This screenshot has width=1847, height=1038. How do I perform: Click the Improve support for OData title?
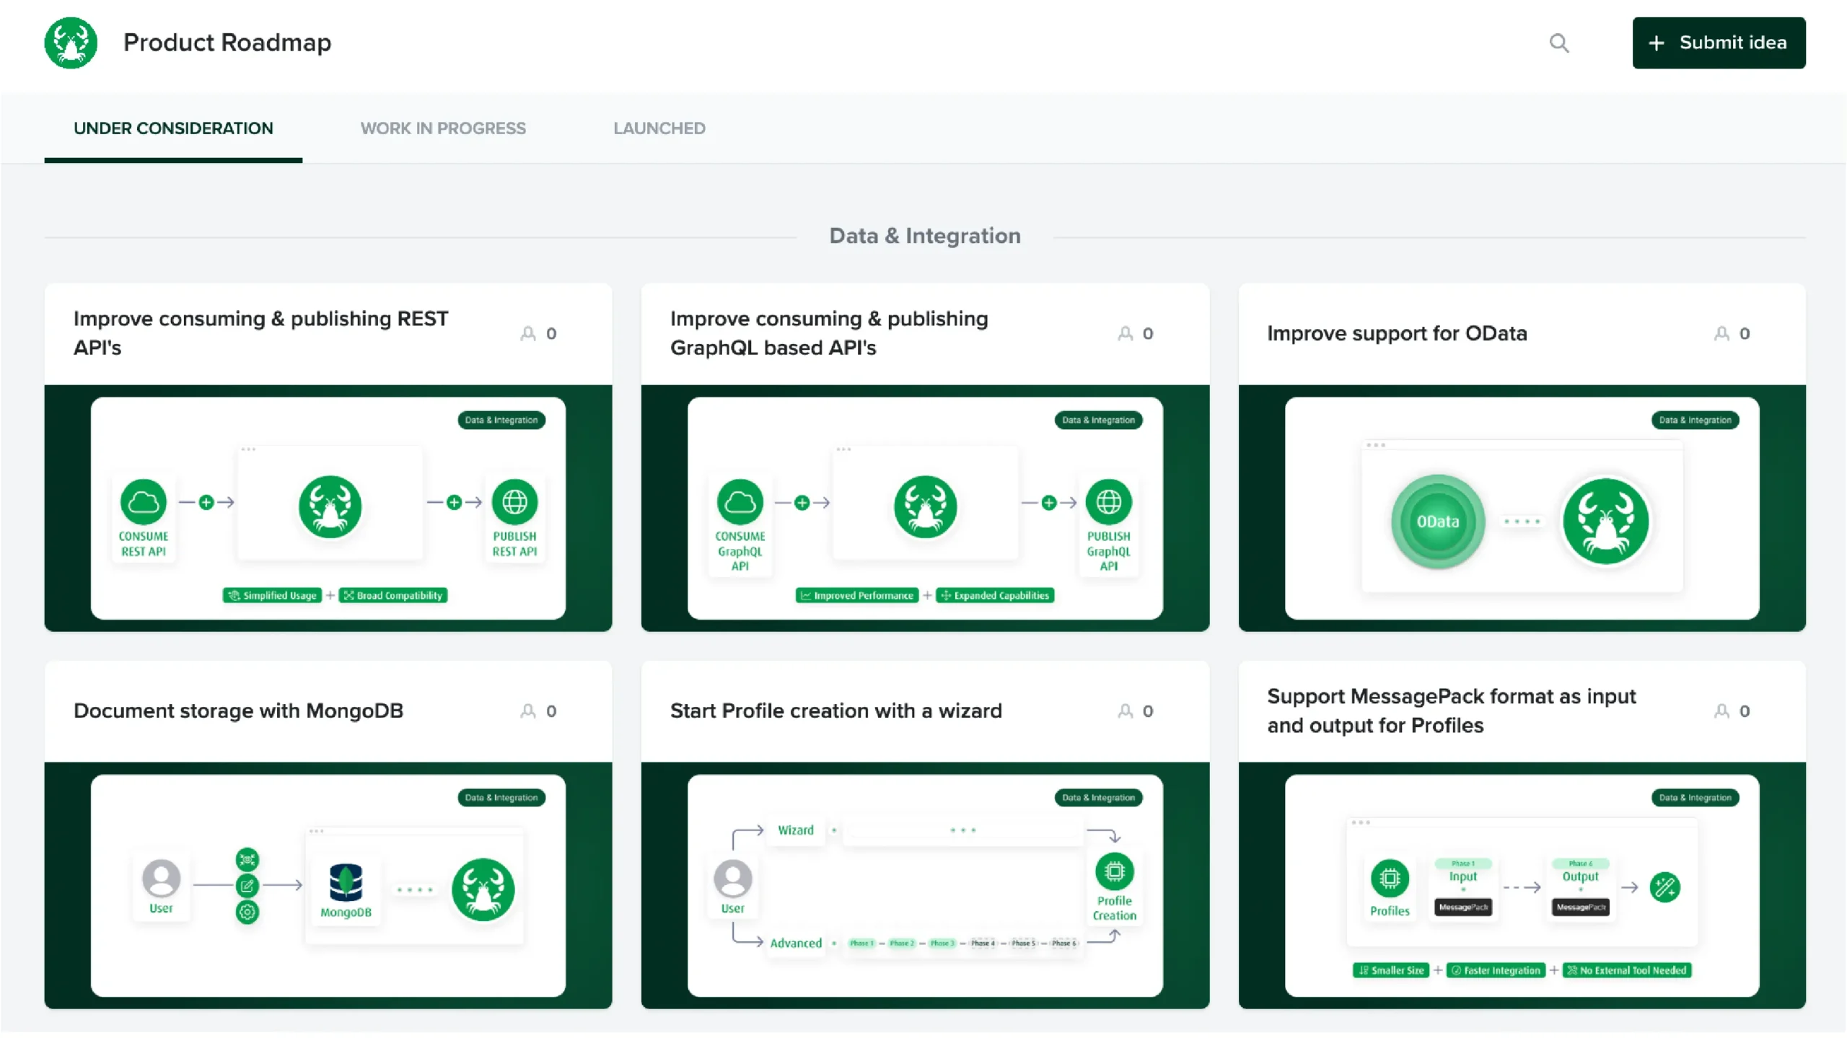click(x=1397, y=333)
